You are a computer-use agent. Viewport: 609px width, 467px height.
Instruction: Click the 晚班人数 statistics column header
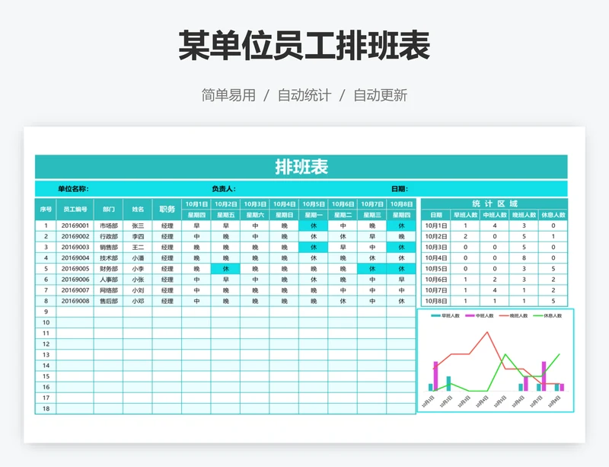pos(524,215)
